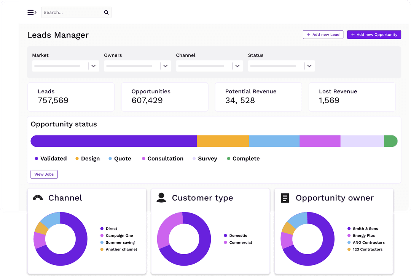Click the Direct channel legend dot
The height and width of the screenshot is (277, 411).
pos(102,229)
